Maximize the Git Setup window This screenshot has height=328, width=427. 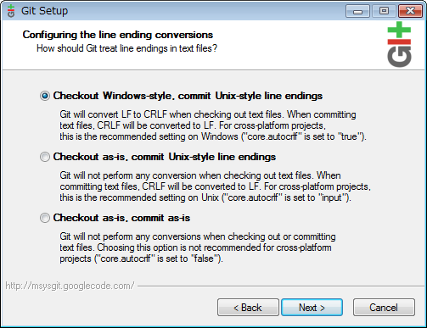tap(384, 11)
